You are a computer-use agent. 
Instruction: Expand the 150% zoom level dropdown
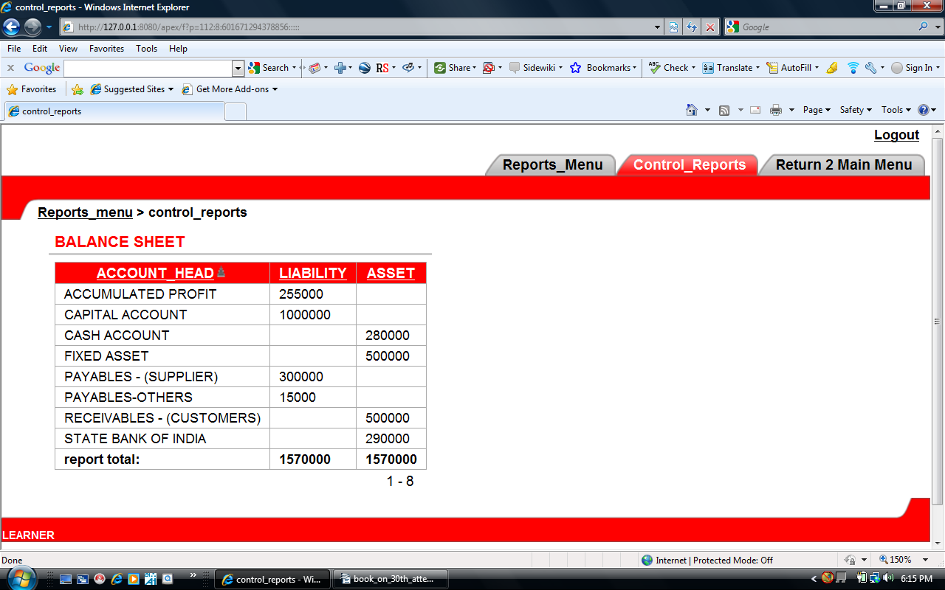[925, 560]
